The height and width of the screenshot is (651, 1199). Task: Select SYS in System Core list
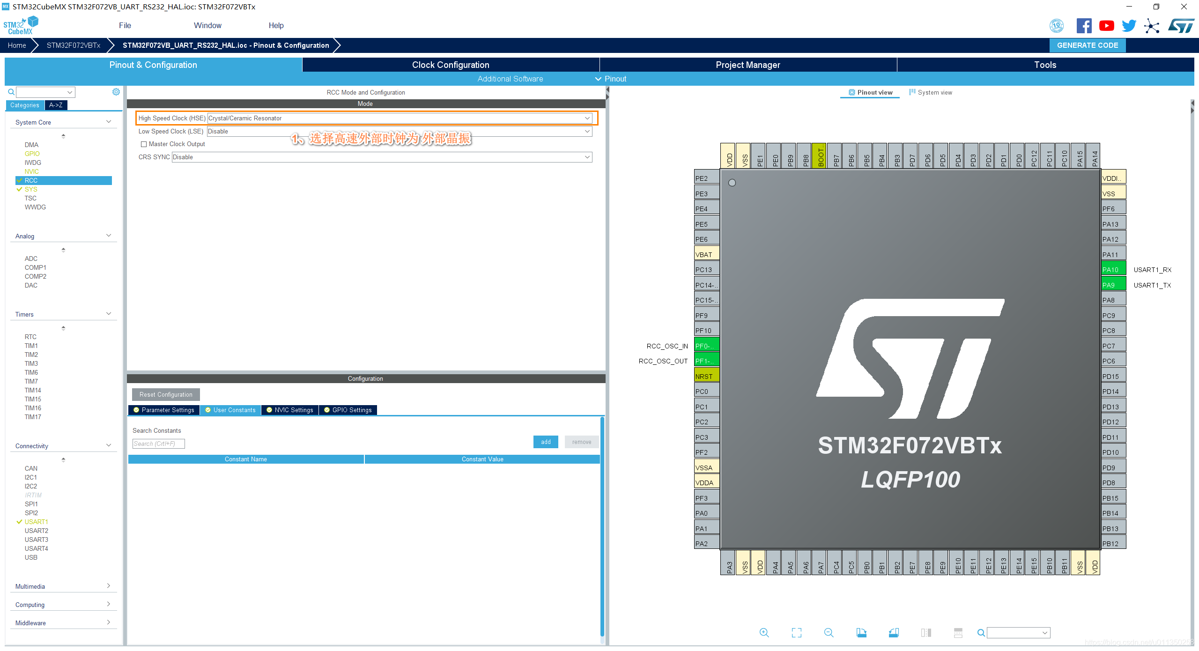[31, 189]
